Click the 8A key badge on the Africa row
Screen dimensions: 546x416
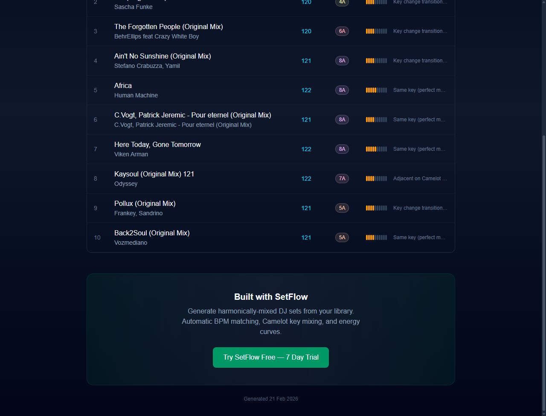click(x=342, y=90)
